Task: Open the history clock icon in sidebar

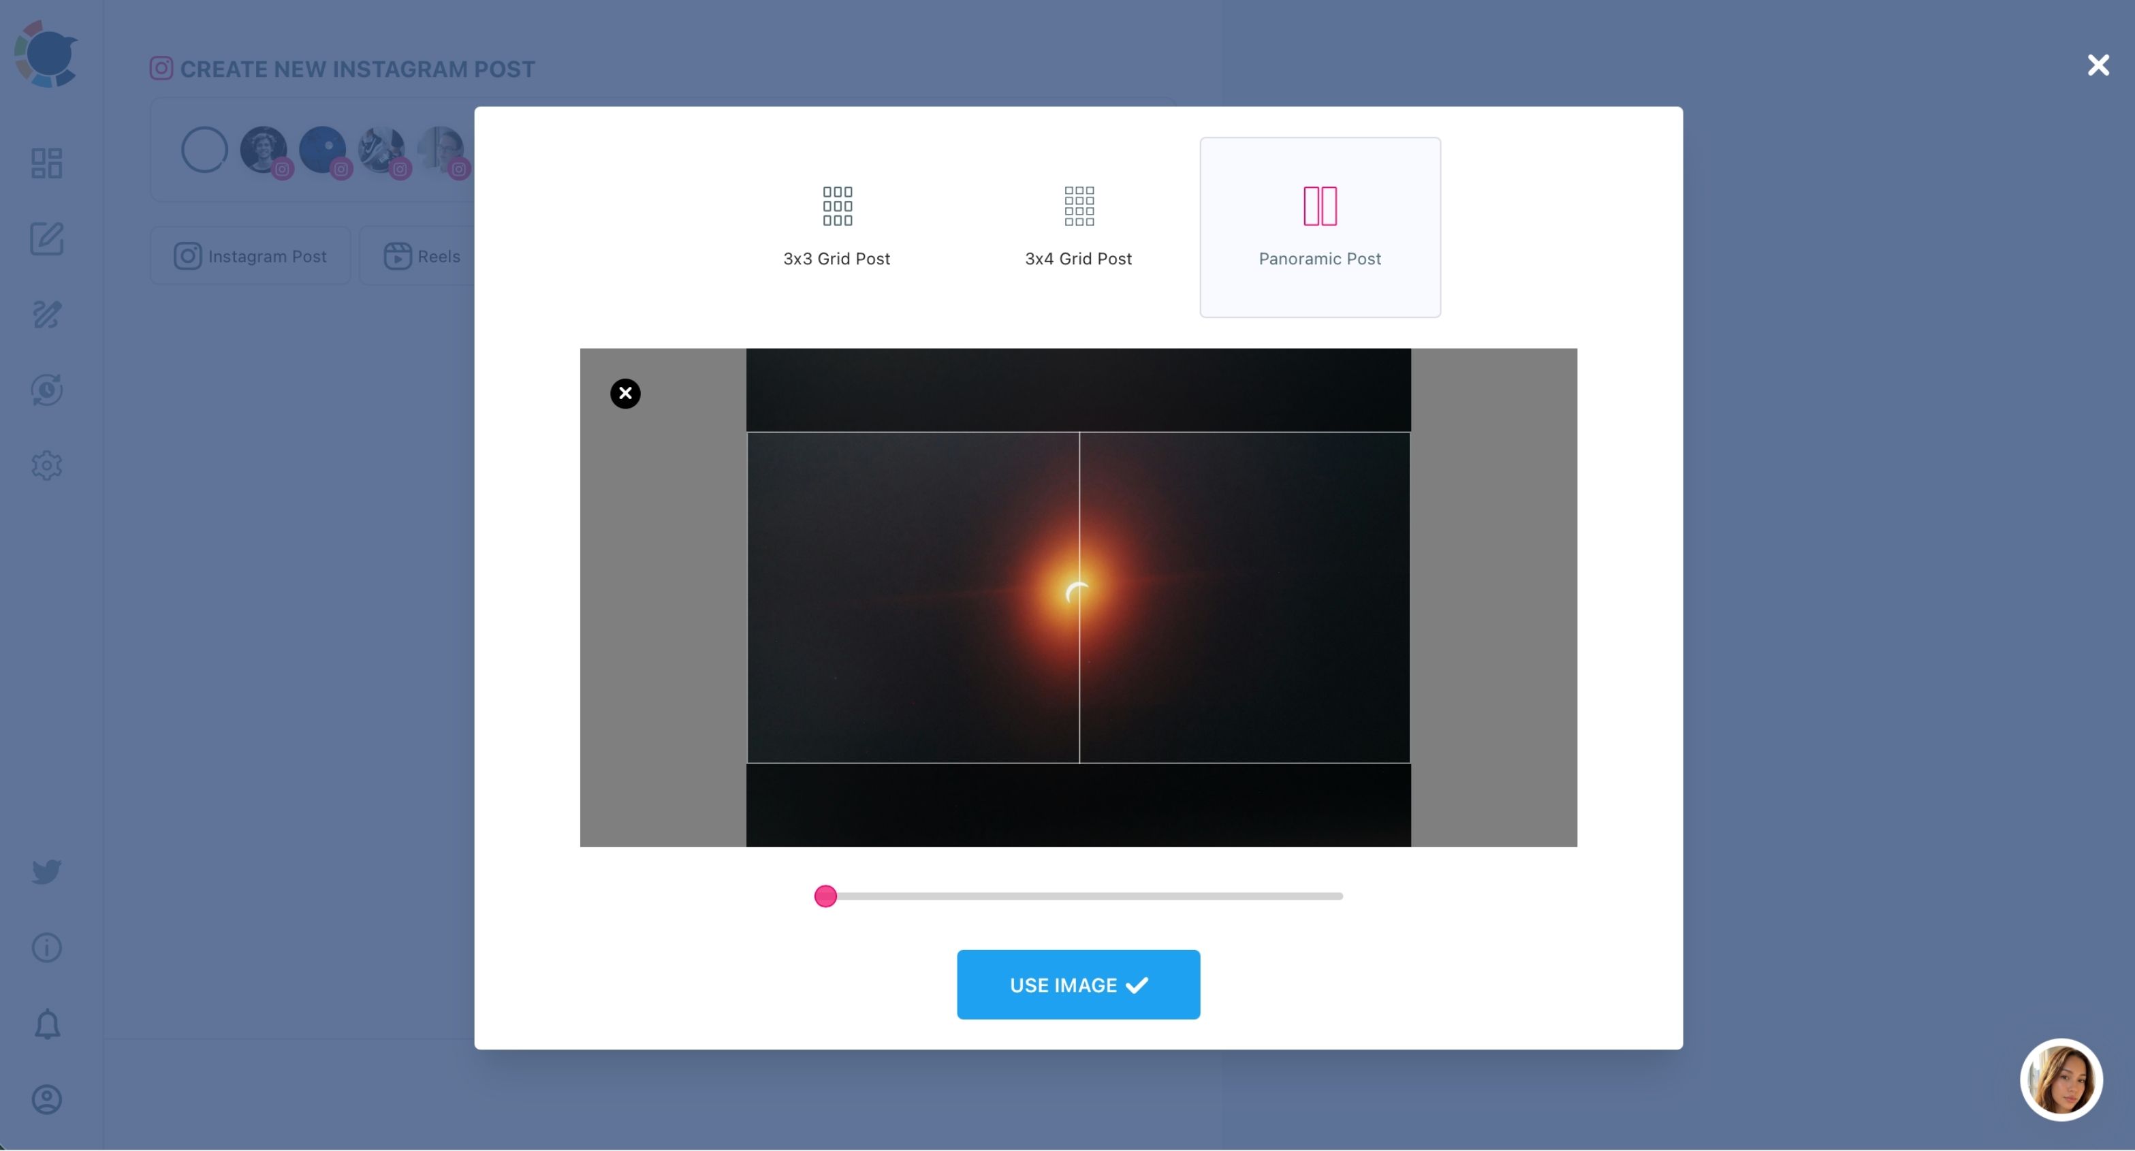Action: tap(46, 390)
